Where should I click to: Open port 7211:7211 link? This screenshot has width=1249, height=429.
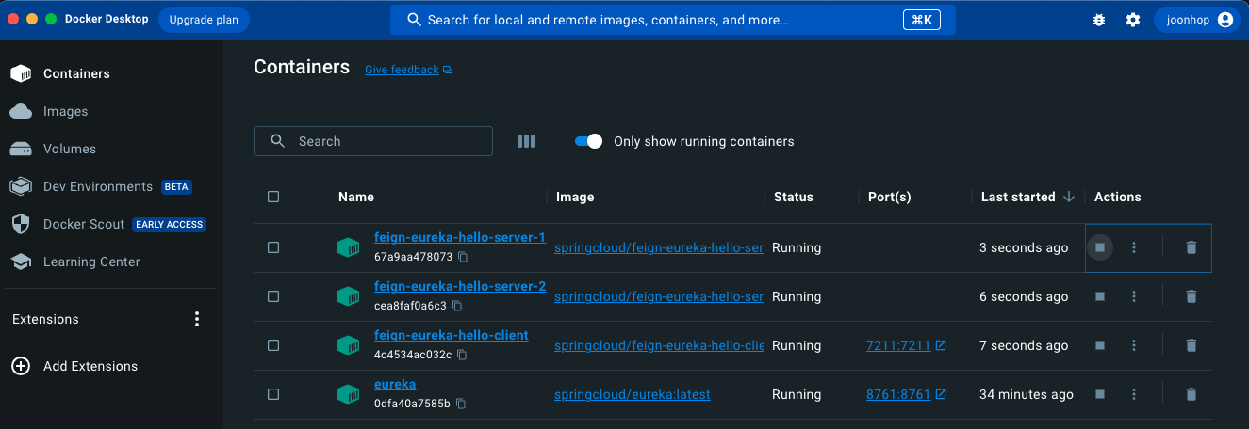coord(898,345)
